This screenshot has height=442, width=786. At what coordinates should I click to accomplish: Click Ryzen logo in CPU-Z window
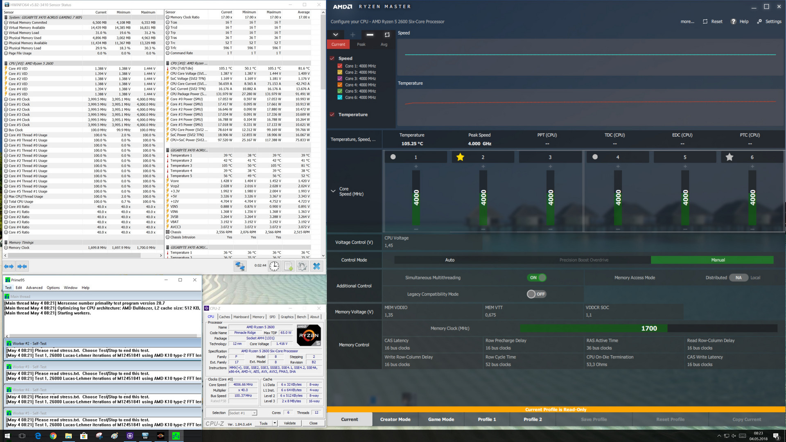(x=309, y=335)
